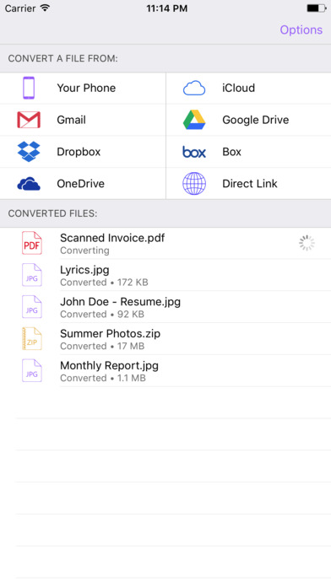This screenshot has height=587, width=331.
Task: Select the Your Phone source label
Action: coord(86,88)
